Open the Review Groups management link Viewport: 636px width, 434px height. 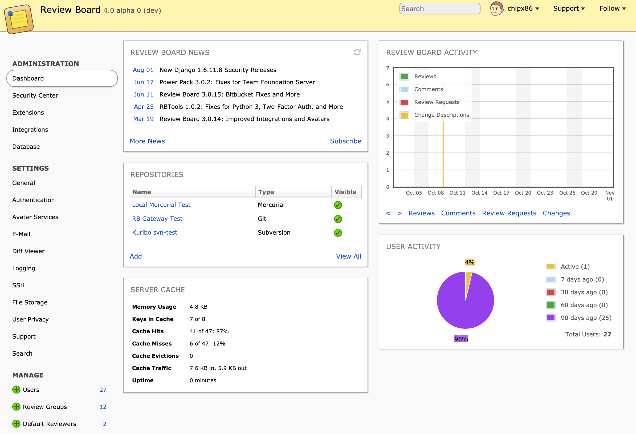point(45,407)
